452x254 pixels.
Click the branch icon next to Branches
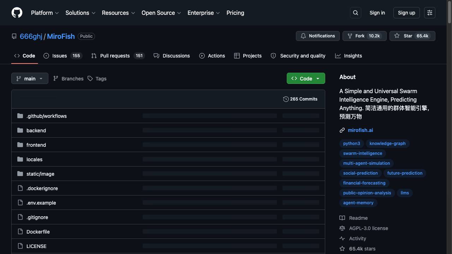click(x=56, y=78)
